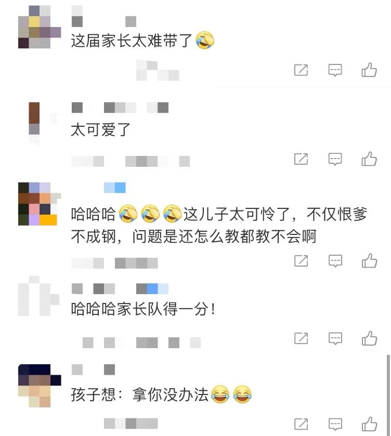This screenshot has width=391, height=436.
Task: Reply to the comment about '这儿子太可怜了'
Action: [x=335, y=261]
